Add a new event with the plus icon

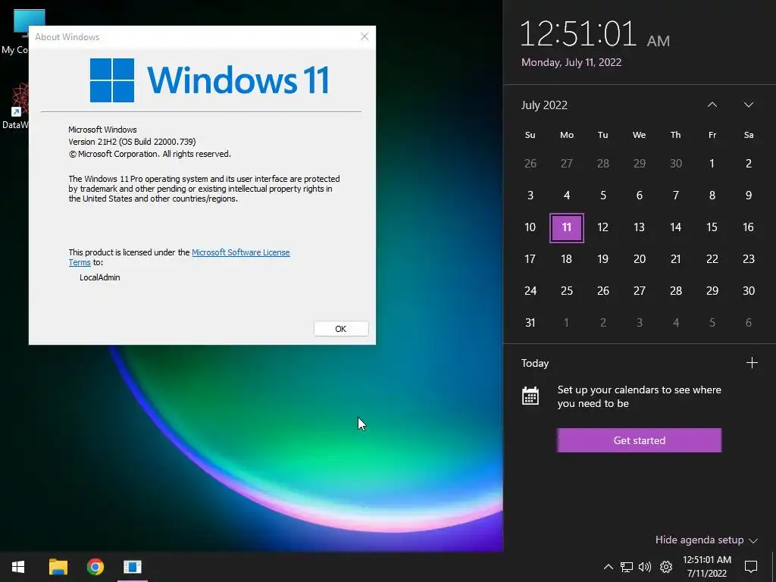[x=752, y=363]
